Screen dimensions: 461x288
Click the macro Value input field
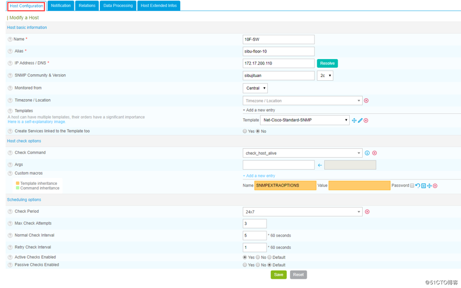tap(359, 185)
